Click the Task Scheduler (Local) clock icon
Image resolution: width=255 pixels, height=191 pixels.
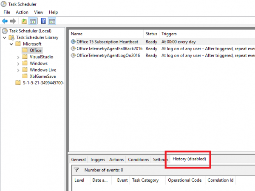coord(5,31)
